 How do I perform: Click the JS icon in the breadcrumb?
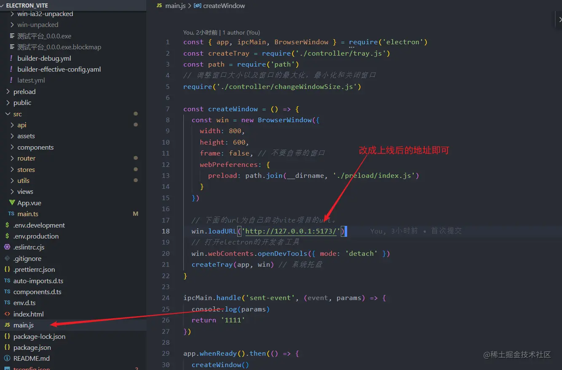pyautogui.click(x=159, y=6)
